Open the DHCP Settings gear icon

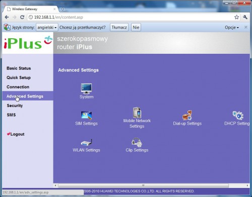click(238, 115)
